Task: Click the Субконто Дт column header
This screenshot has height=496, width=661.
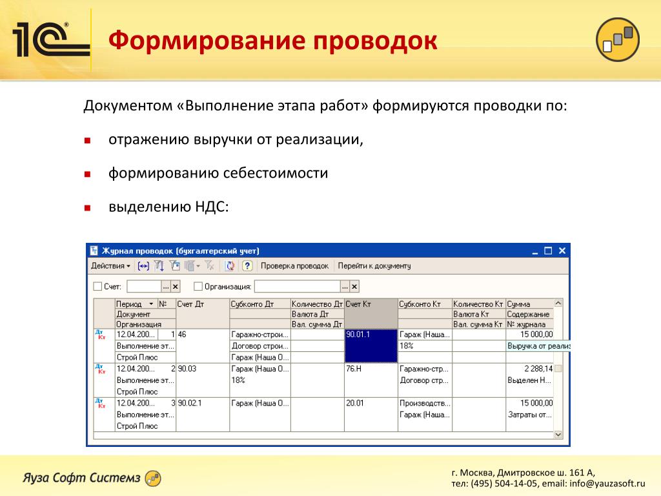Action: click(x=260, y=304)
